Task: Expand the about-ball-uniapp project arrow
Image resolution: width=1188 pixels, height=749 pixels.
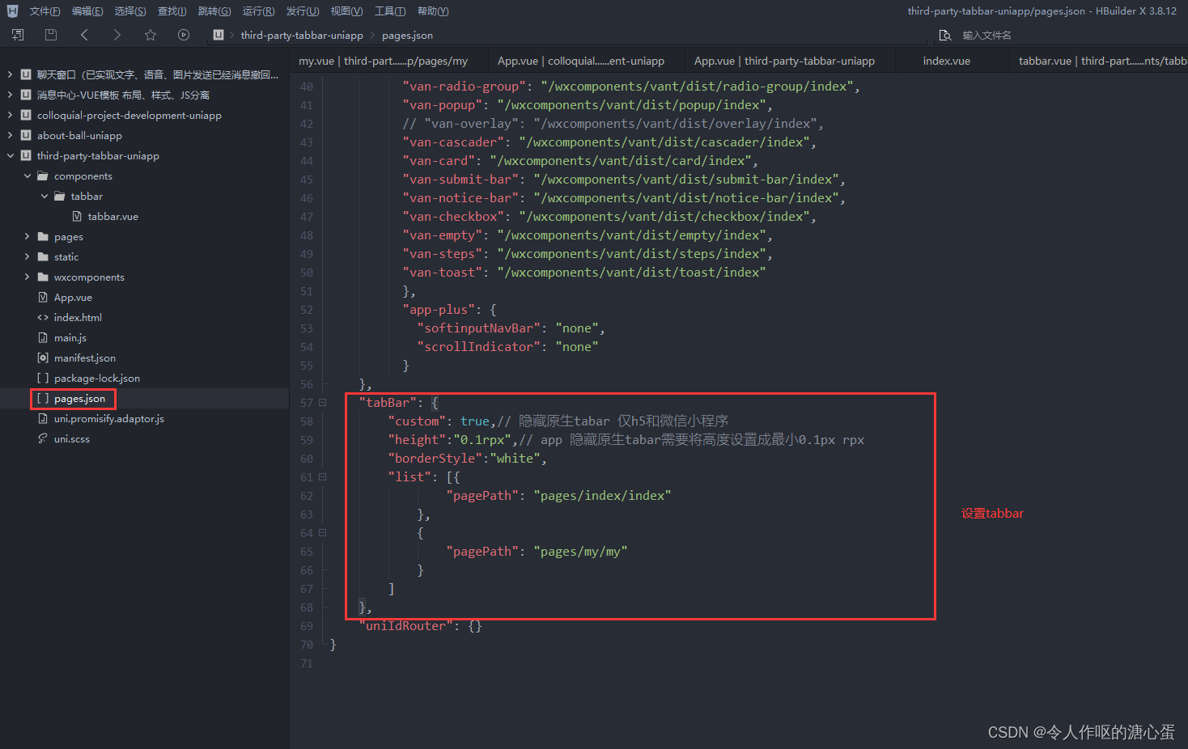Action: (x=10, y=135)
